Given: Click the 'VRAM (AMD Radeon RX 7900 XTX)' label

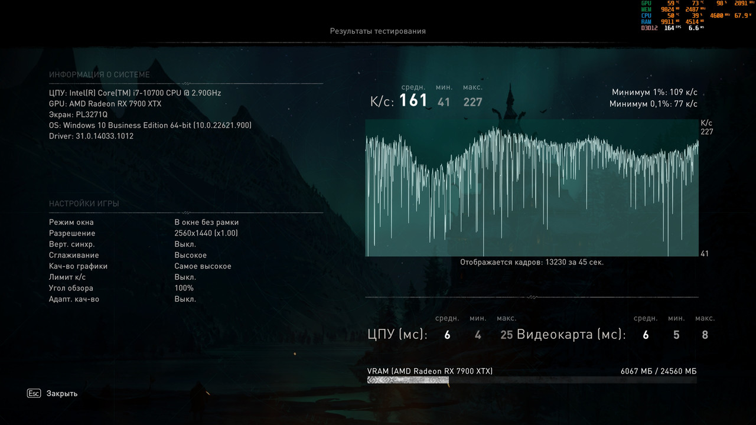Looking at the screenshot, I should pos(430,371).
